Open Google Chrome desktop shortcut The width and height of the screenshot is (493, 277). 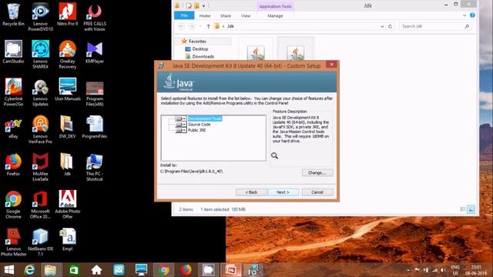13,205
